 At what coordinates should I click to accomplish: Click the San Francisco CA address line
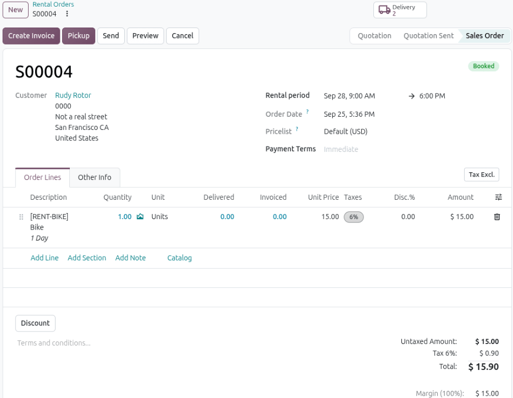[x=82, y=127]
